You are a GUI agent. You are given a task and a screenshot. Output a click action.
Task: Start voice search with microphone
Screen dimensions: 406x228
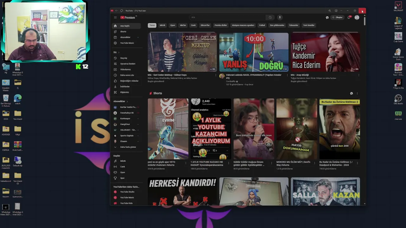[279, 17]
